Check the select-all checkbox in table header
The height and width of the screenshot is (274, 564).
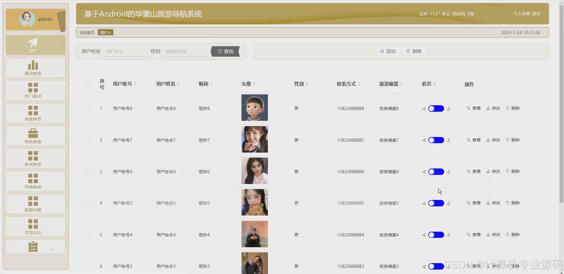88,84
